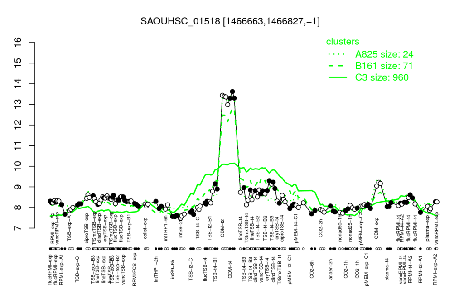Click legend entry 'A825 size: 24'
The width and height of the screenshot is (464, 290).
(x=384, y=54)
